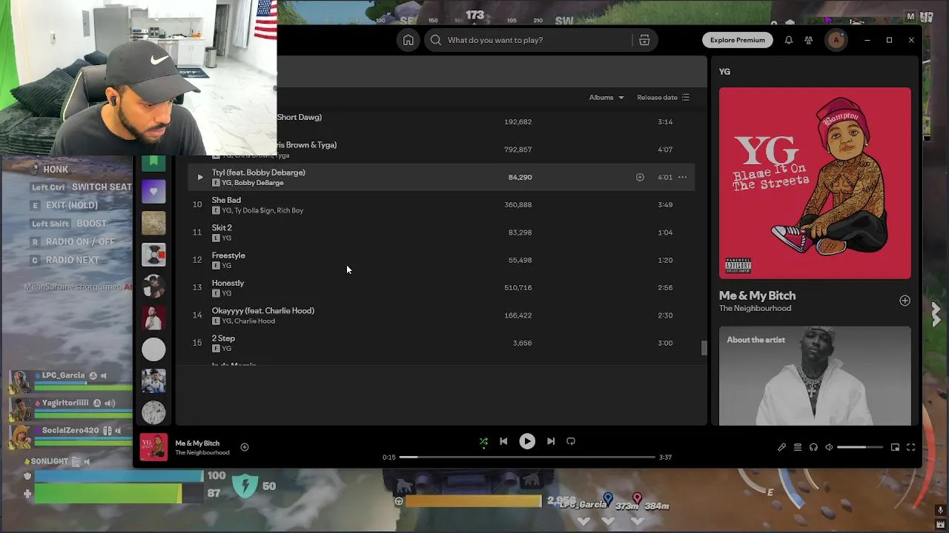949x533 pixels.
Task: Select the Honestly track
Action: (x=441, y=287)
